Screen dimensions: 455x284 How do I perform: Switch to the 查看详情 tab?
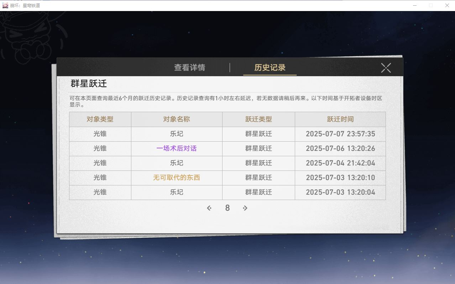point(189,67)
